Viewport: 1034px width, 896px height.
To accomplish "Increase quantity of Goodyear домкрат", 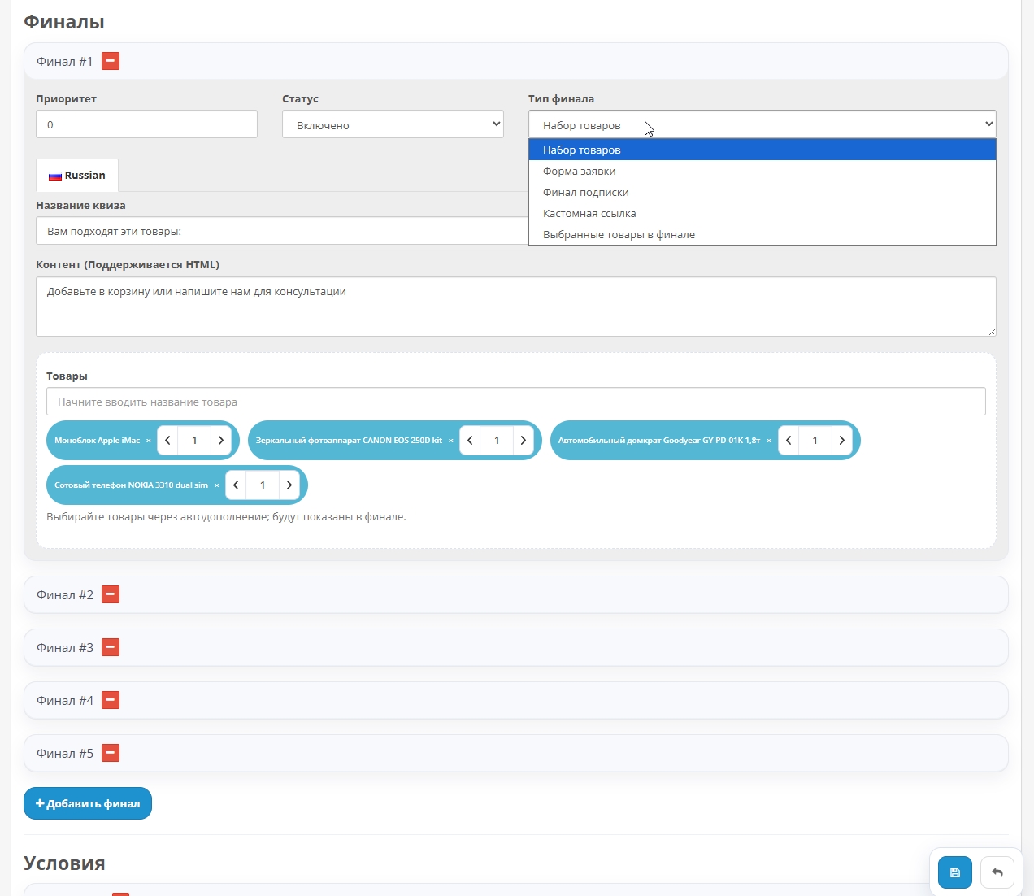I will [841, 441].
